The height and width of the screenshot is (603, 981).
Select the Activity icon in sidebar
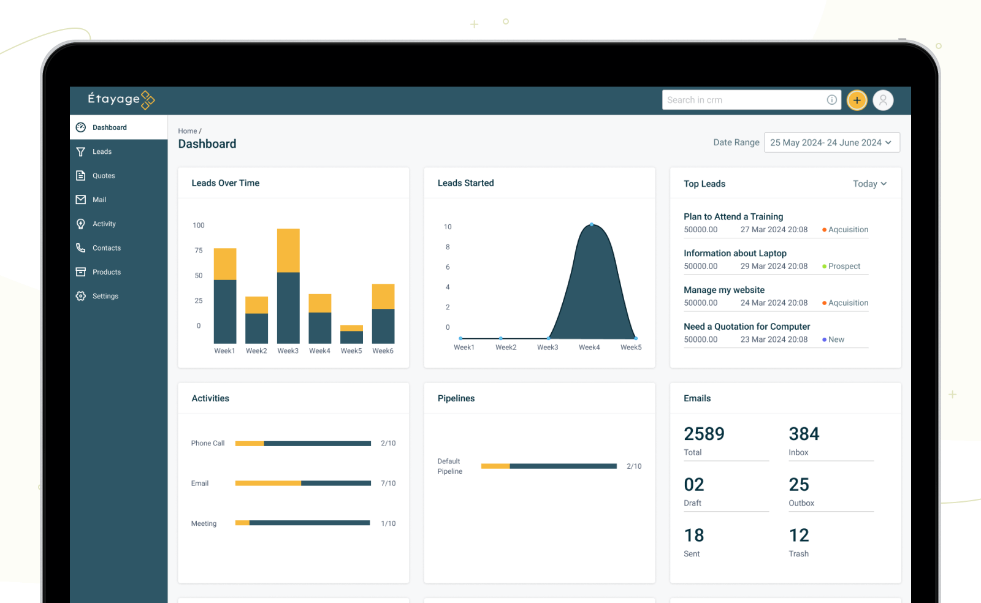(81, 224)
